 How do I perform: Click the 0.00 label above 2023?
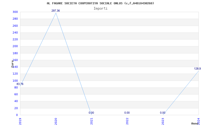pyautogui.click(x=163, y=113)
